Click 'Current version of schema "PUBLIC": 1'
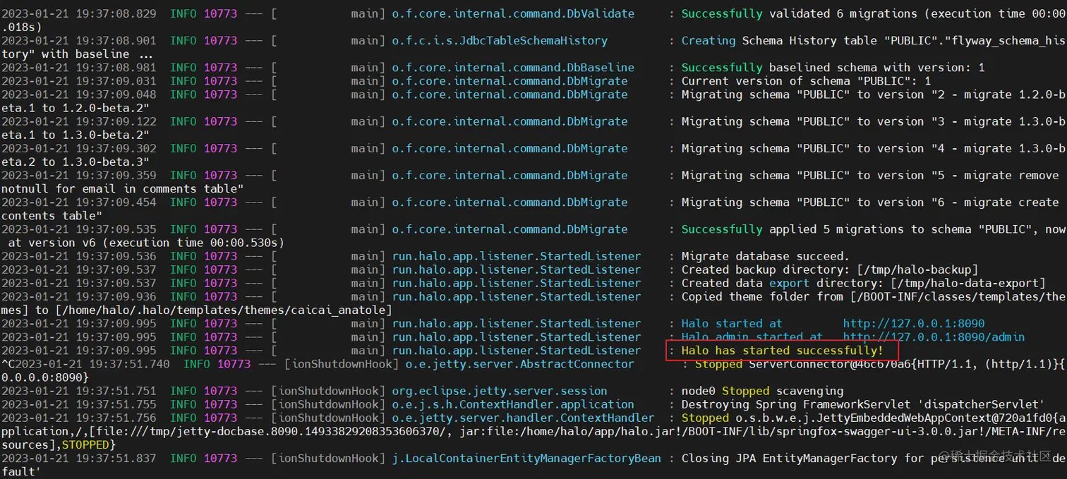 pyautogui.click(x=806, y=81)
